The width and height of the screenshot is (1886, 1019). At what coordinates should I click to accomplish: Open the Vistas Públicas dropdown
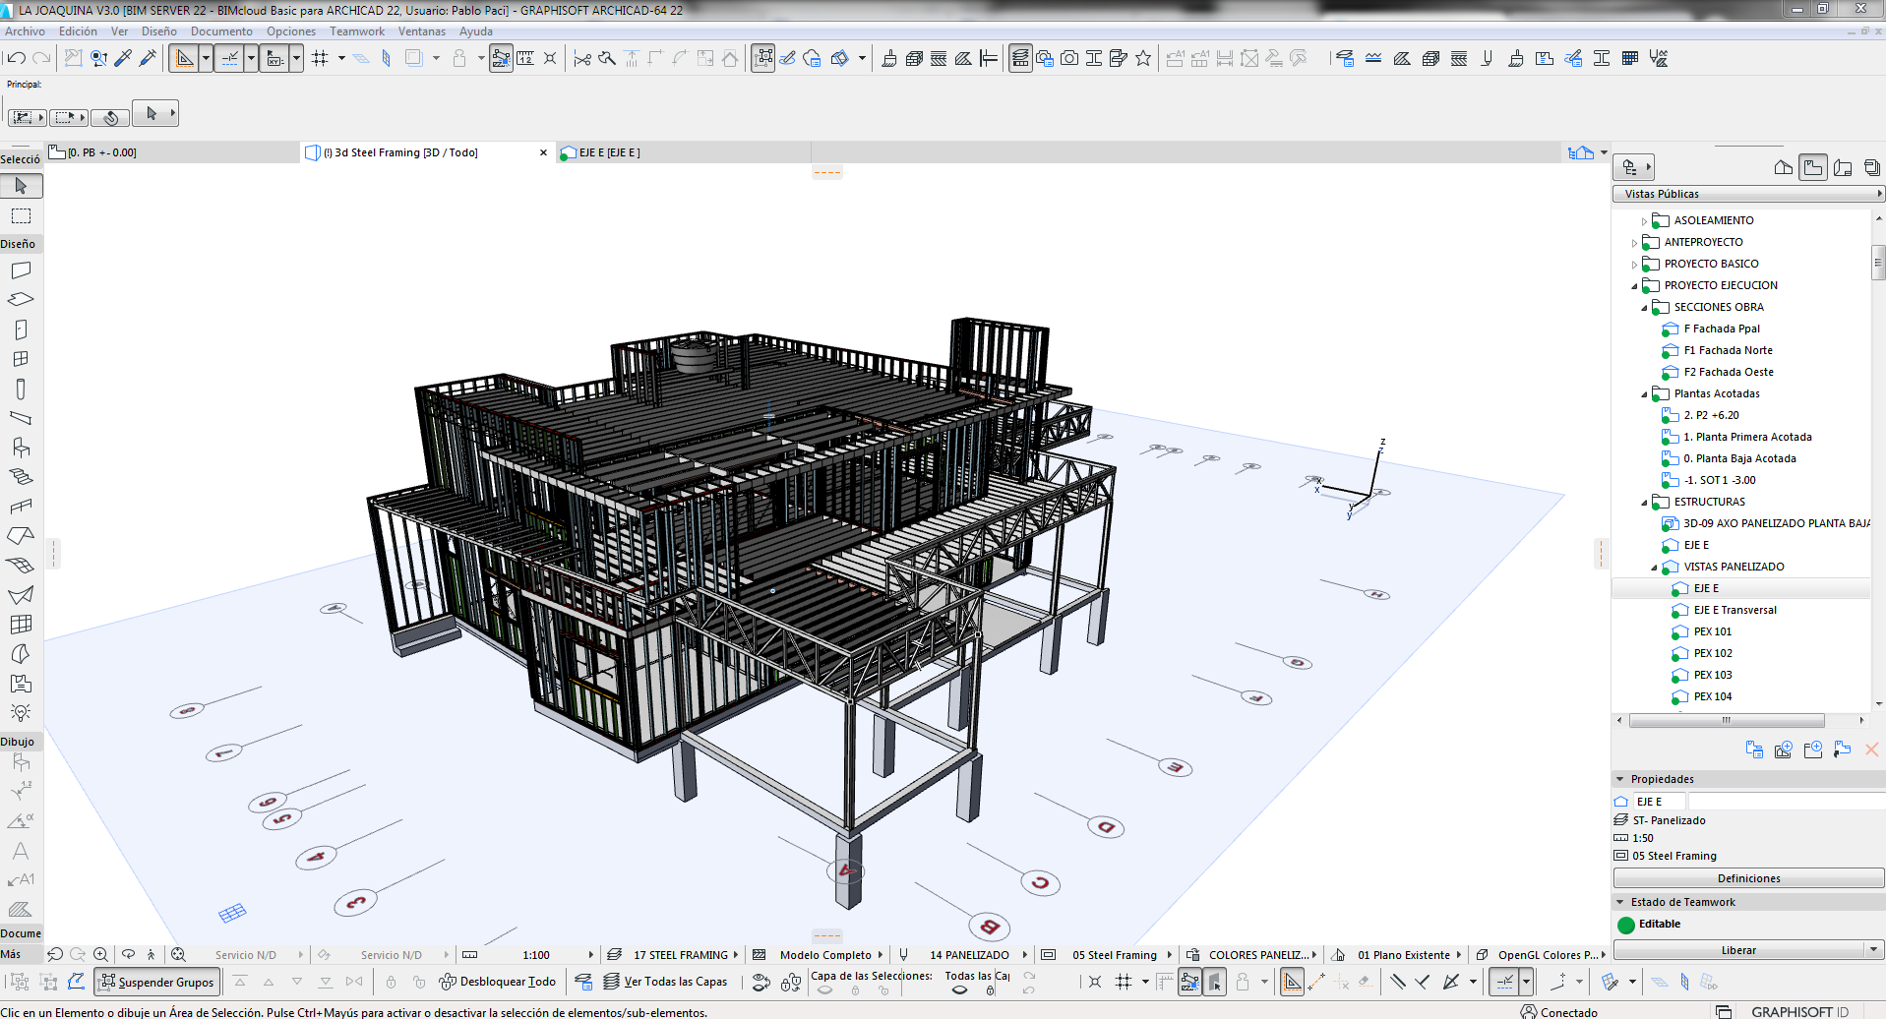[x=1747, y=194]
